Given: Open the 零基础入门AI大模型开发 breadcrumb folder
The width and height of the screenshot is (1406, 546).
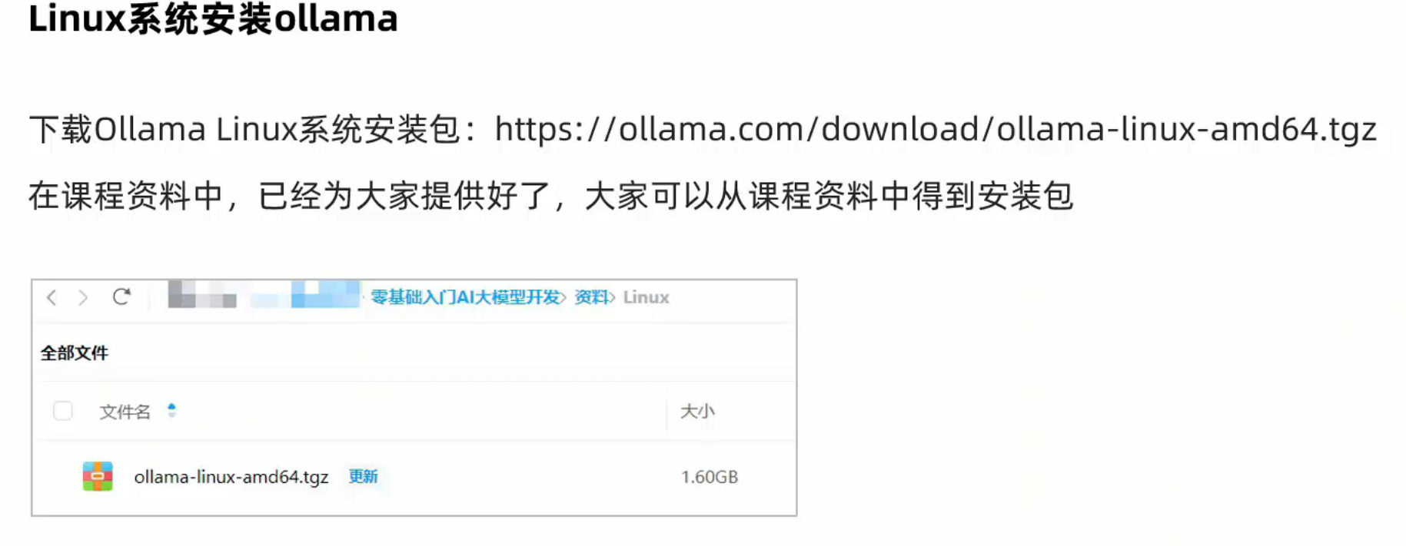Looking at the screenshot, I should (x=465, y=297).
